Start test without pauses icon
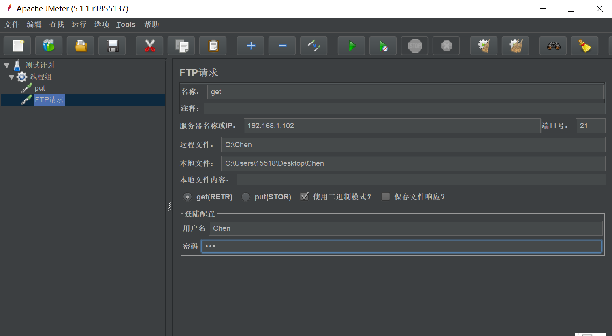The width and height of the screenshot is (612, 336). tap(383, 46)
